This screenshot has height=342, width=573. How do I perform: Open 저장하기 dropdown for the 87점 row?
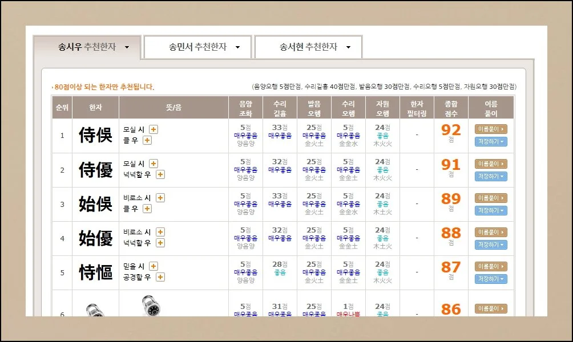click(x=491, y=279)
